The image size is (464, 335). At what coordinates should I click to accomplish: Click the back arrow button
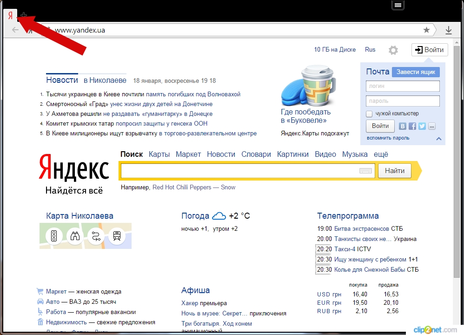(15, 30)
